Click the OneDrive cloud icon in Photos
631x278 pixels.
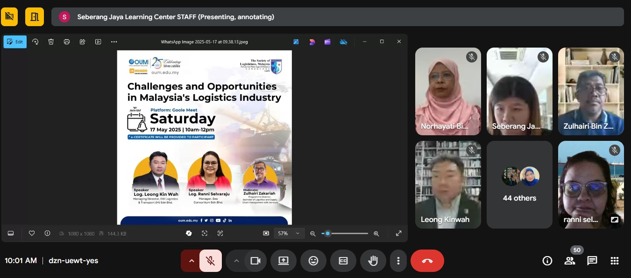coord(344,42)
